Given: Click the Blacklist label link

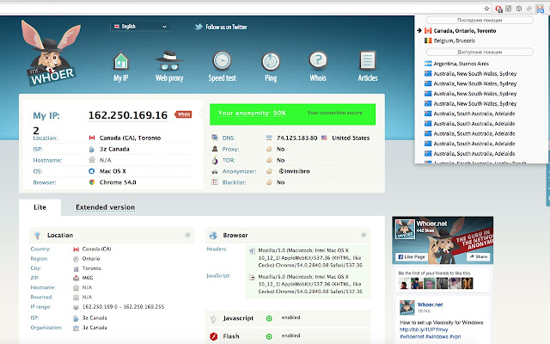Looking at the screenshot, I should tap(234, 182).
